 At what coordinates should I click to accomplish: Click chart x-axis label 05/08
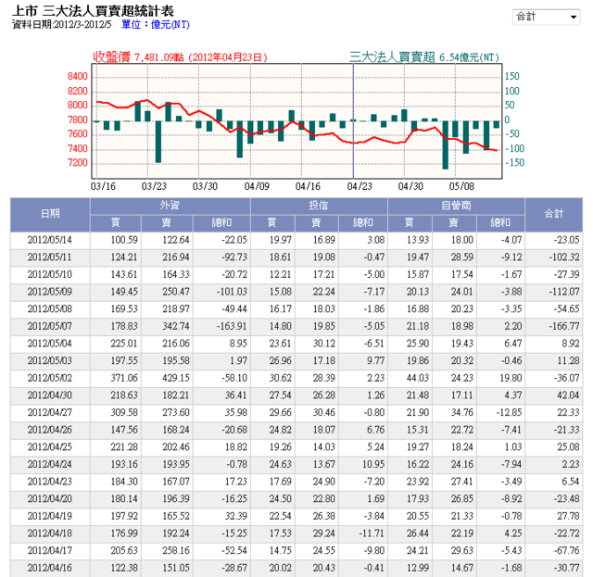pos(461,186)
